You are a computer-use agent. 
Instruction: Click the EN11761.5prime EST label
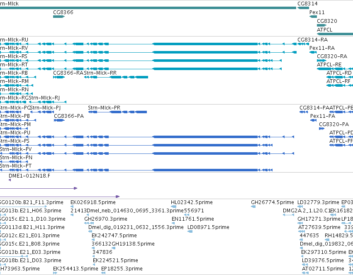click(193, 219)
